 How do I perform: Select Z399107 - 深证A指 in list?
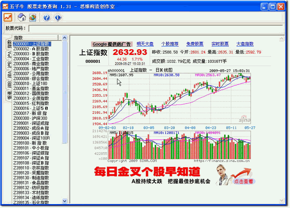point(31,158)
